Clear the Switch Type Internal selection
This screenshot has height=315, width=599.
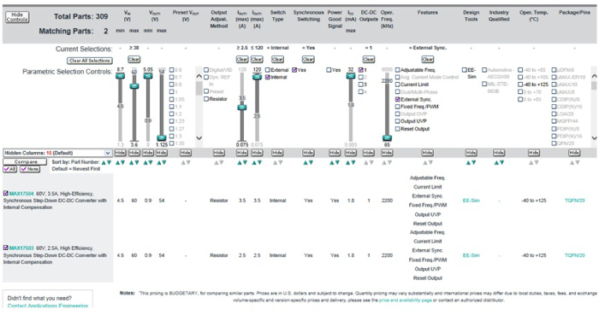[x=277, y=60]
